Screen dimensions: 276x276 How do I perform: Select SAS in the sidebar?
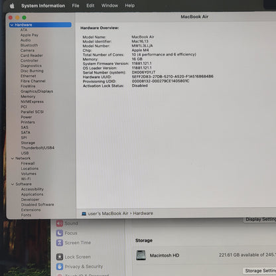pyautogui.click(x=25, y=127)
